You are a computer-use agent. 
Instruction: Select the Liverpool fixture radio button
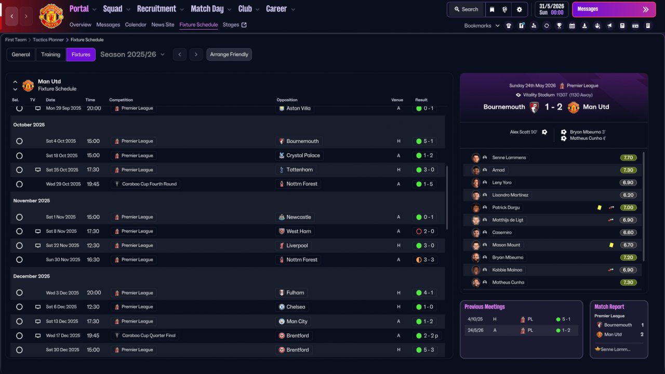(x=19, y=246)
